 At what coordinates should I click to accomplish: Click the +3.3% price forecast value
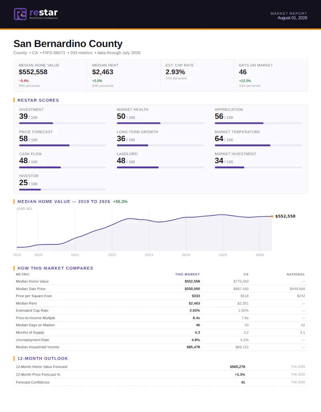coord(240,374)
